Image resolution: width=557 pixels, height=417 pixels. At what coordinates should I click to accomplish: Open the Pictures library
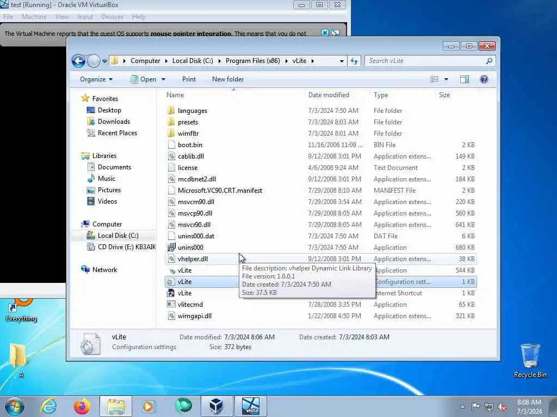click(109, 190)
